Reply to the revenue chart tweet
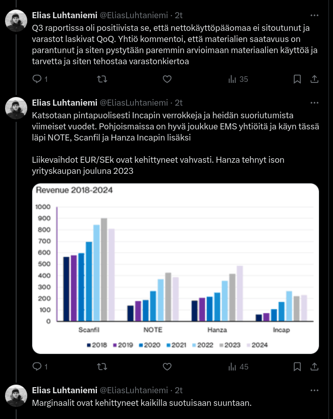Image resolution: width=333 pixels, height=419 pixels. pyautogui.click(x=36, y=366)
